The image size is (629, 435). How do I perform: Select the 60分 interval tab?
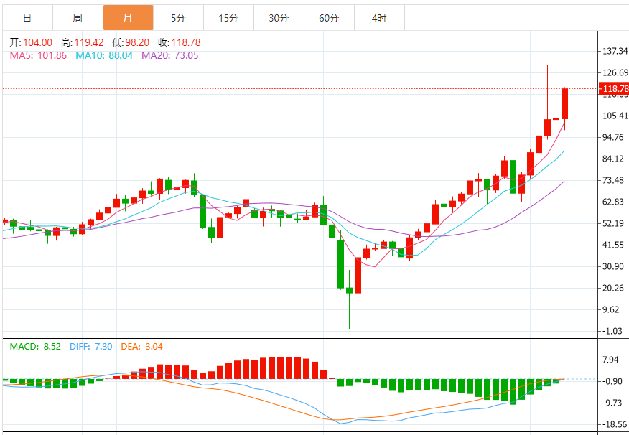pyautogui.click(x=329, y=18)
